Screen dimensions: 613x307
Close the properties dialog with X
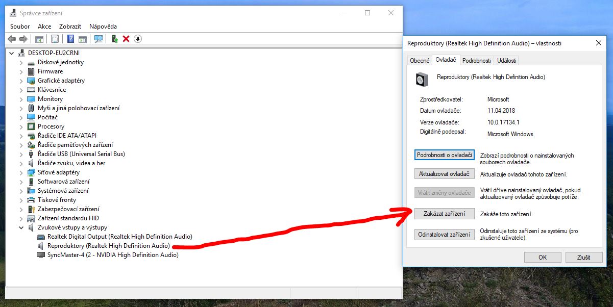(599, 43)
